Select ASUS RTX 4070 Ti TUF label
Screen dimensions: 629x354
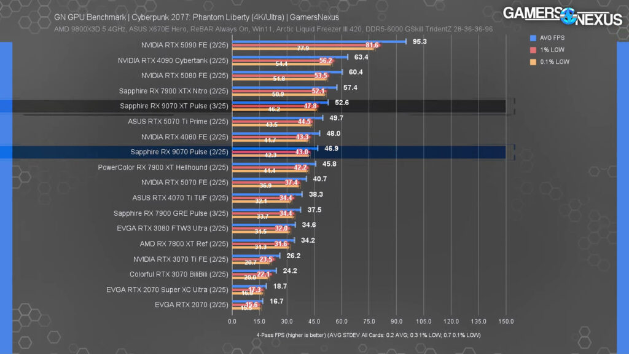point(180,198)
